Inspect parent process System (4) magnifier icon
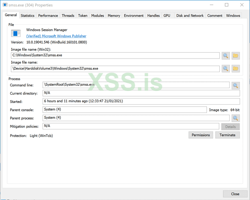 click(236, 118)
